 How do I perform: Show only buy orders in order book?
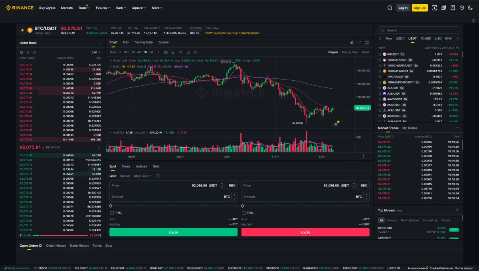(x=28, y=52)
